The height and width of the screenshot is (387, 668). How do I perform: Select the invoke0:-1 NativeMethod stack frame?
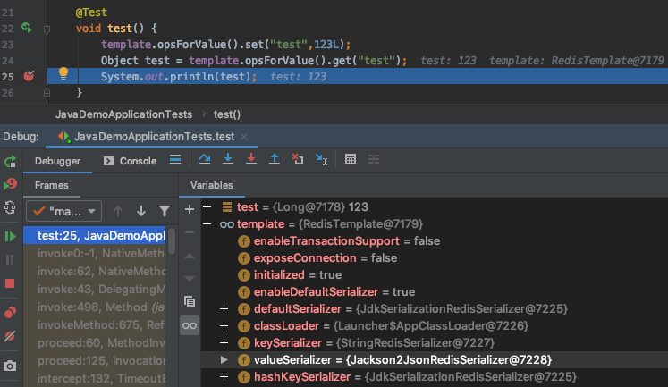(98, 254)
